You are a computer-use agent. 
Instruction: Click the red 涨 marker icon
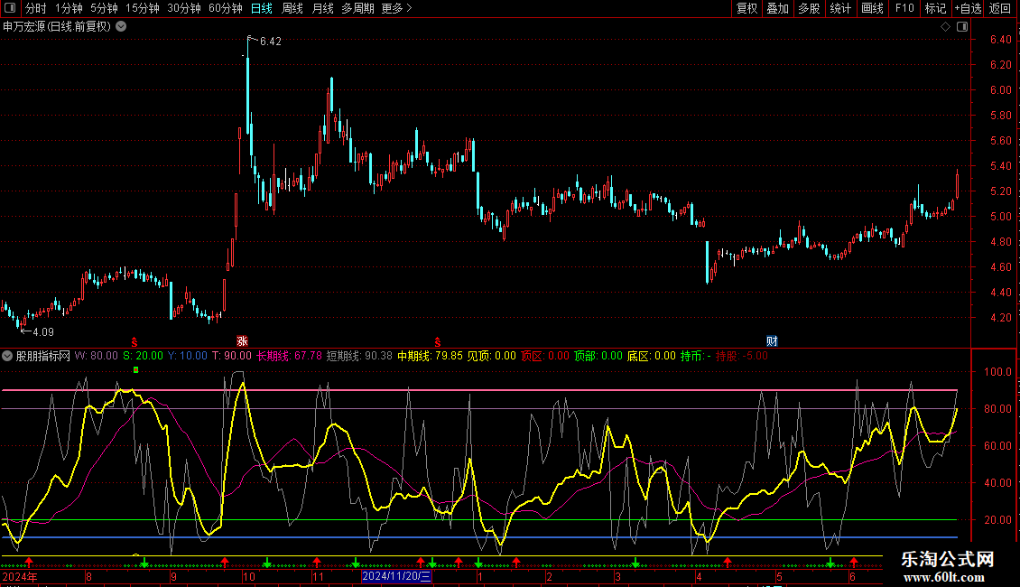pyautogui.click(x=242, y=340)
